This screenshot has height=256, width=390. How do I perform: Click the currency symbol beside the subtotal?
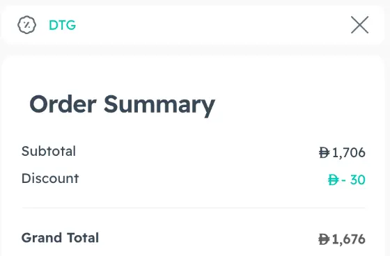(324, 152)
